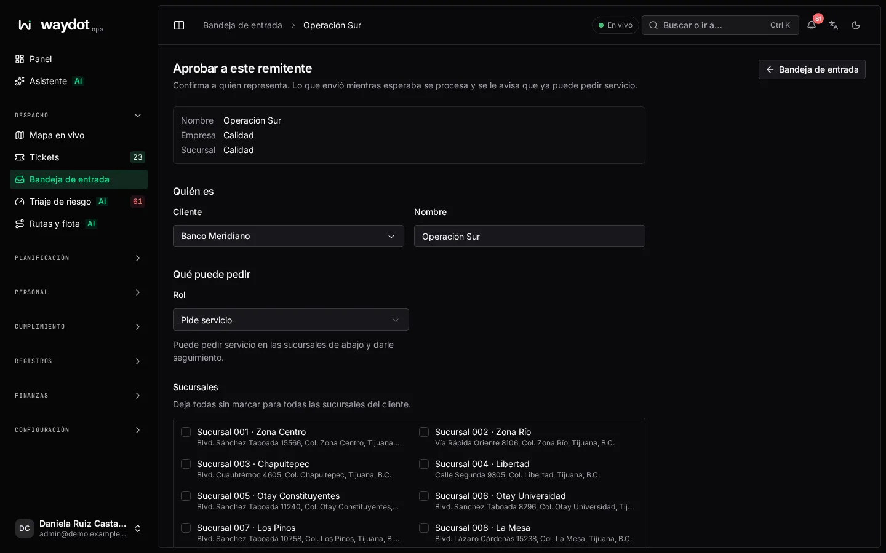Screen dimensions: 886x553
Task: Check Sucursal 005 · Otay Constituyentes
Action: click(186, 496)
